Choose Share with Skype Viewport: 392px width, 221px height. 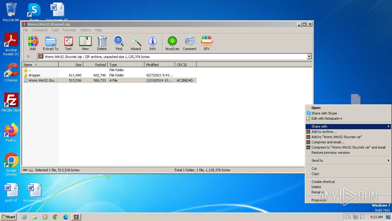[x=348, y=113]
